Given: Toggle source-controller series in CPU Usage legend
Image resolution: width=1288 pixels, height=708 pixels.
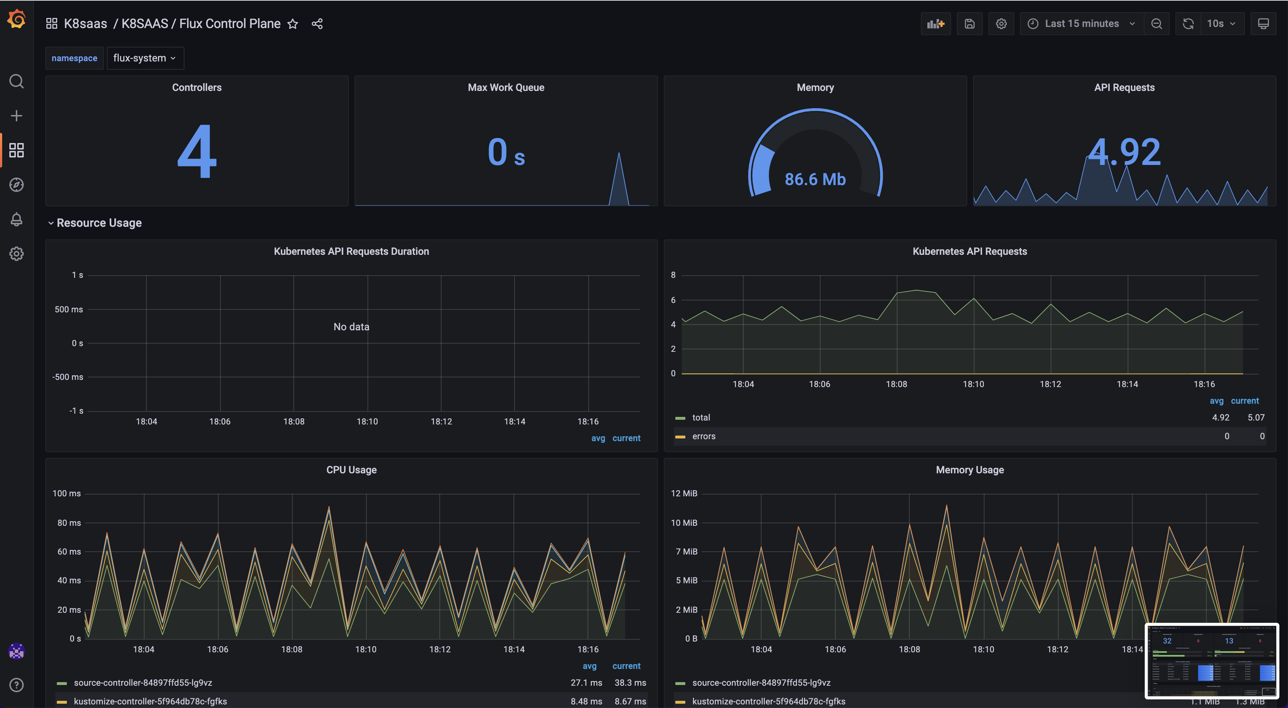Looking at the screenshot, I should 143,682.
